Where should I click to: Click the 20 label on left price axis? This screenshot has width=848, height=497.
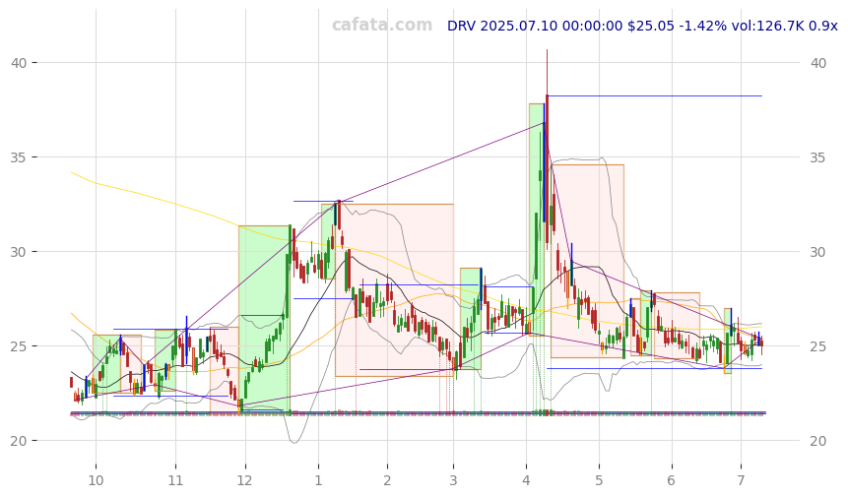point(19,441)
